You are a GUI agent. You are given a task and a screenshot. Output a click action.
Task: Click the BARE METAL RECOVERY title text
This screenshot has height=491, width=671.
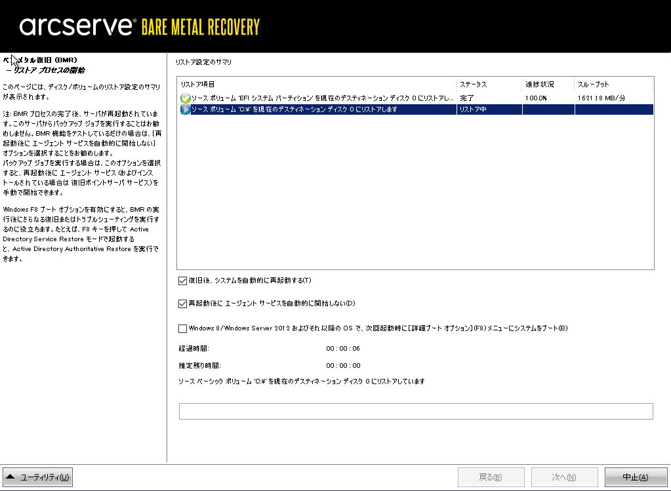201,27
